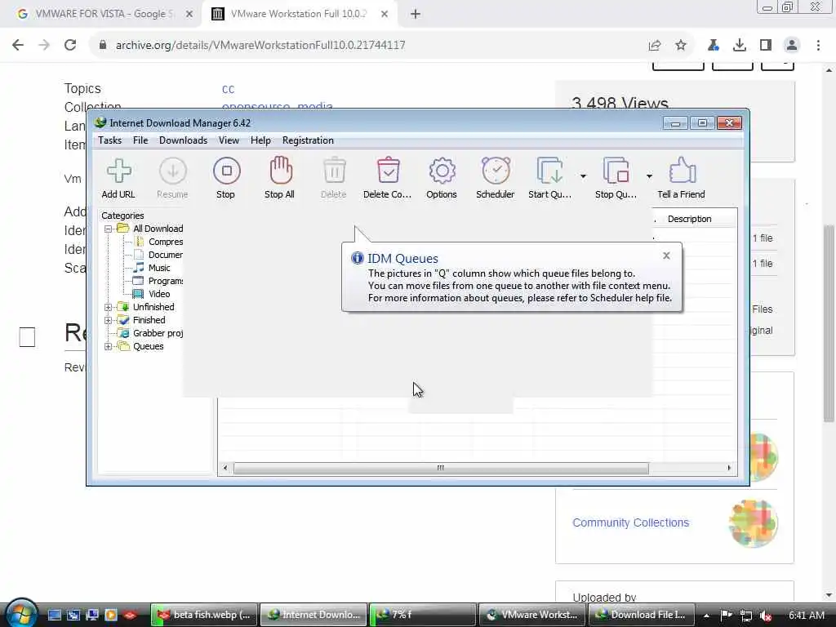Bookmark this page with the star icon
The width and height of the screenshot is (836, 627).
click(681, 46)
